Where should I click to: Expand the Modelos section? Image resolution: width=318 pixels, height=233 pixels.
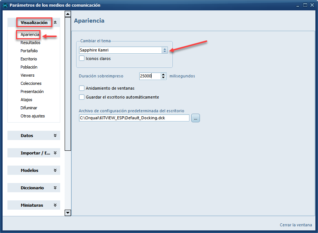click(55, 170)
